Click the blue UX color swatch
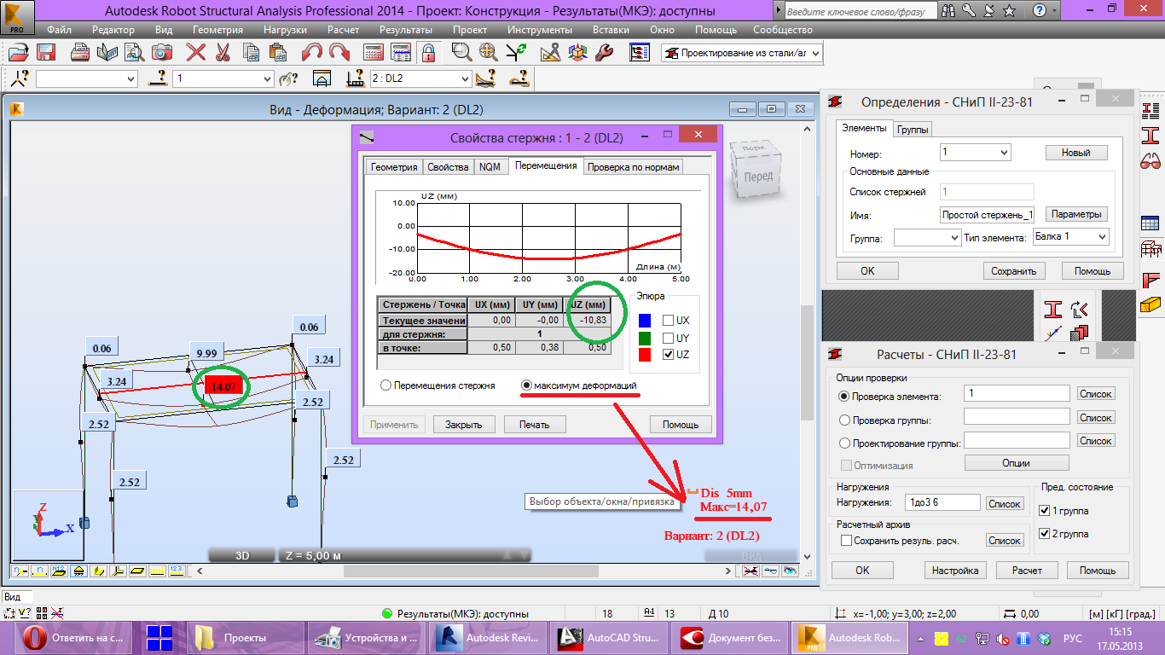Image resolution: width=1165 pixels, height=655 pixels. tap(644, 321)
